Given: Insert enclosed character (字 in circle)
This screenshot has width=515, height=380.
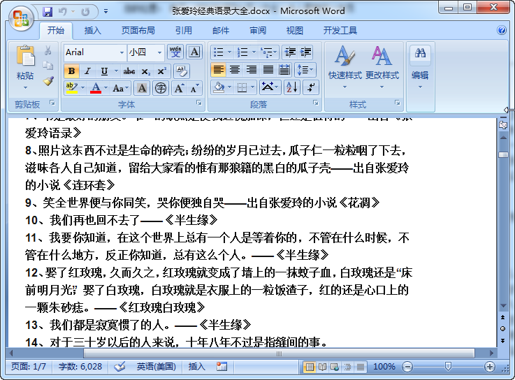Looking at the screenshot, I should click(x=161, y=88).
